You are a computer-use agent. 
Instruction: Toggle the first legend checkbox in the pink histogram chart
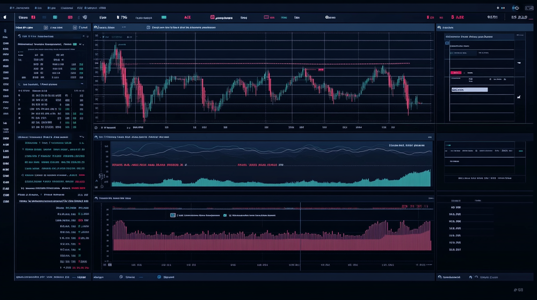(173, 215)
